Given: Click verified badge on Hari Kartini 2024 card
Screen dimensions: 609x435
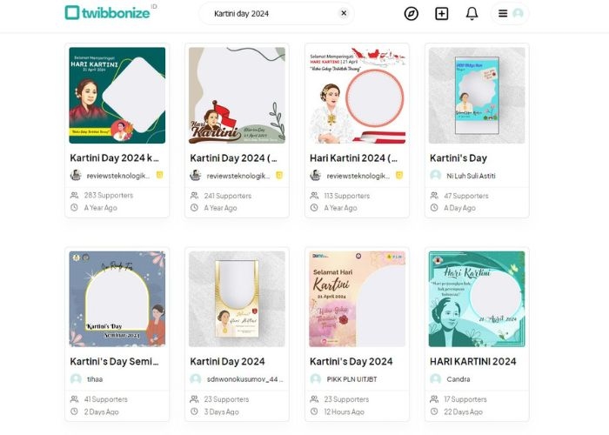Looking at the screenshot, I should 399,175.
